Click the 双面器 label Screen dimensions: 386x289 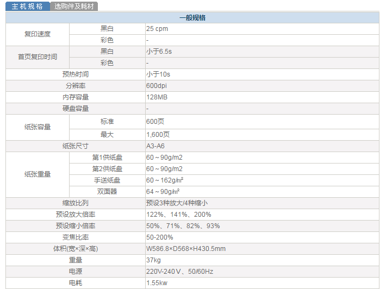click(107, 192)
